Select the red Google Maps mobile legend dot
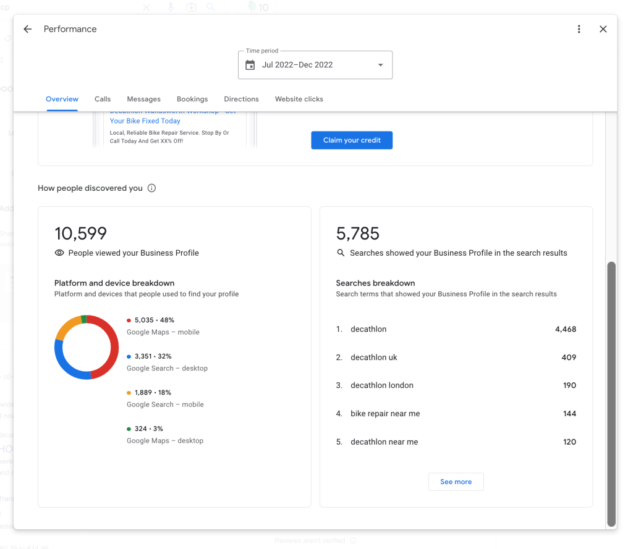Viewport: 633px width, 549px height. click(x=129, y=321)
